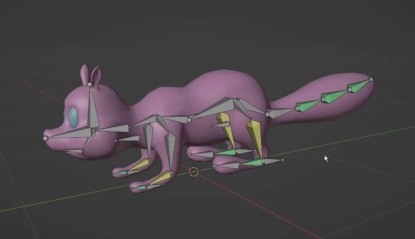Screen dimensions: 415x239
Task: Select the gray neck bone behind the head
Action: click(x=113, y=128)
